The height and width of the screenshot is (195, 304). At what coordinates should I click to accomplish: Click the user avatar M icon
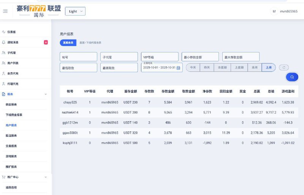tap(274, 11)
